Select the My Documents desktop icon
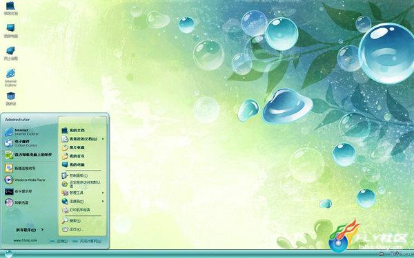 tap(11, 8)
